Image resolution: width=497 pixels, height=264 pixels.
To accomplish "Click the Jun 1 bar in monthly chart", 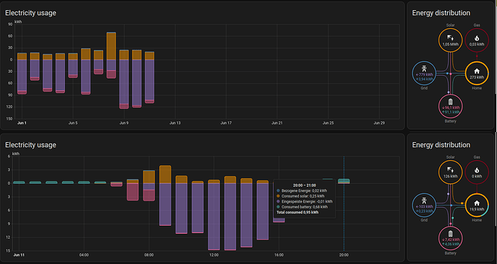I will [22, 74].
